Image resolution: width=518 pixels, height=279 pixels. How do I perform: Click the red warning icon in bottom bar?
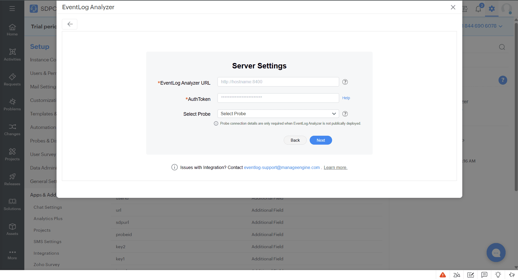pos(443,275)
